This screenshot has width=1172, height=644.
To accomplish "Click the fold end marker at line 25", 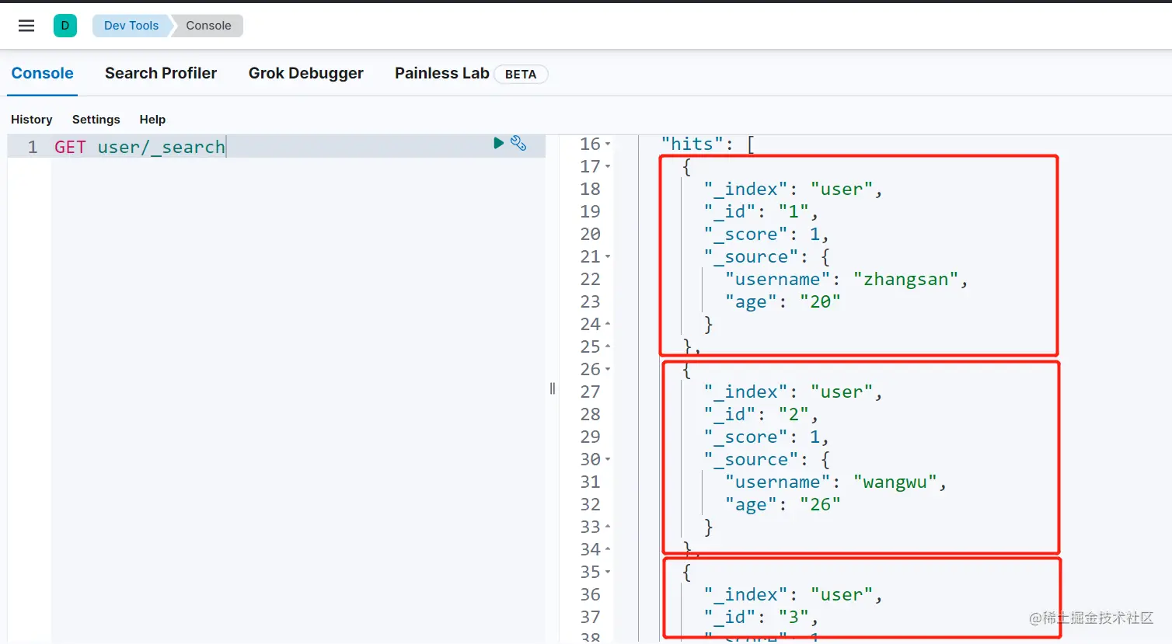I will click(608, 346).
